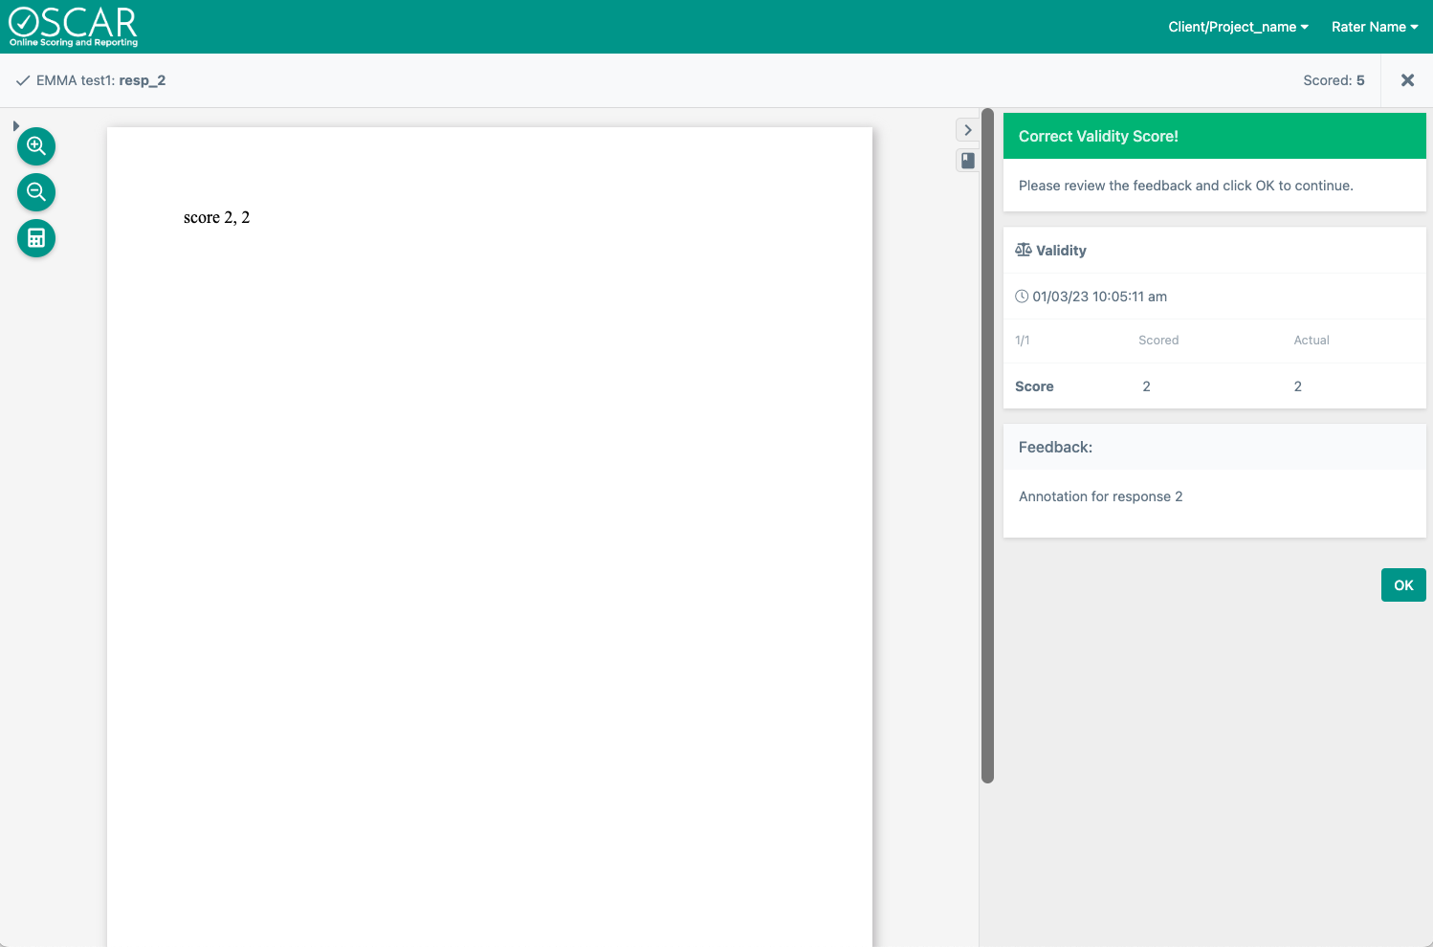Click the Scored: 5 counter
Screen dimensions: 1433x947
(x=1334, y=80)
